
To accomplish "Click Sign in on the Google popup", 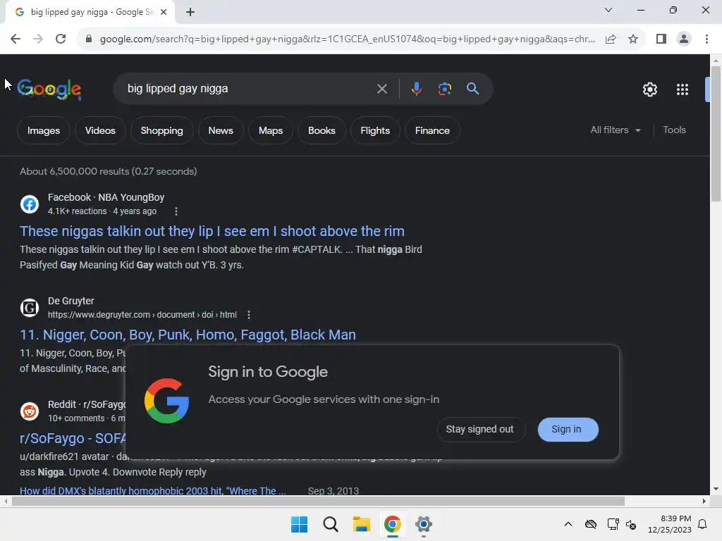I will tap(568, 429).
